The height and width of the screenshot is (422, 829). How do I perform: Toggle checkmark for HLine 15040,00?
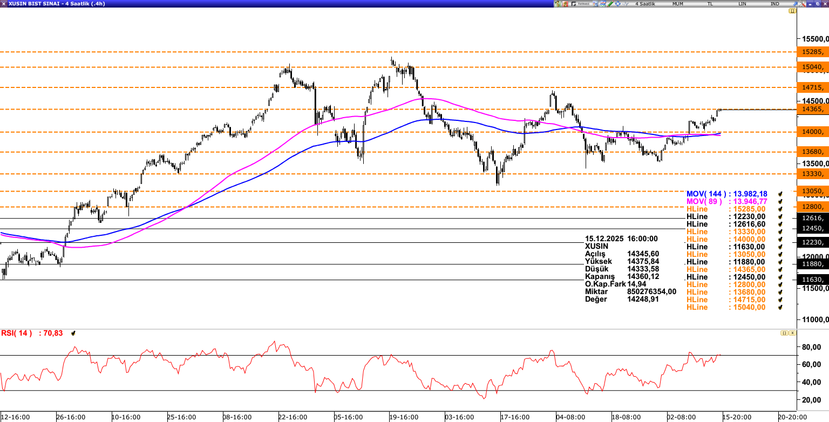click(x=780, y=307)
